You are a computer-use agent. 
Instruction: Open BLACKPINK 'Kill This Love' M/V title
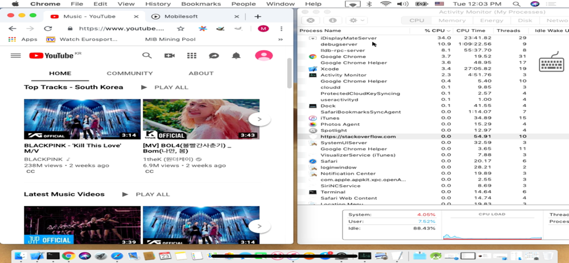point(73,148)
